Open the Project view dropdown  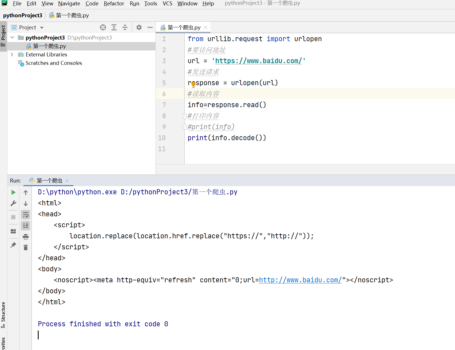pos(42,28)
